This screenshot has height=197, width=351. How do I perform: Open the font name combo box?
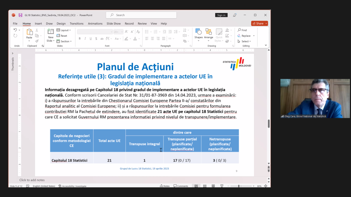click(95, 32)
